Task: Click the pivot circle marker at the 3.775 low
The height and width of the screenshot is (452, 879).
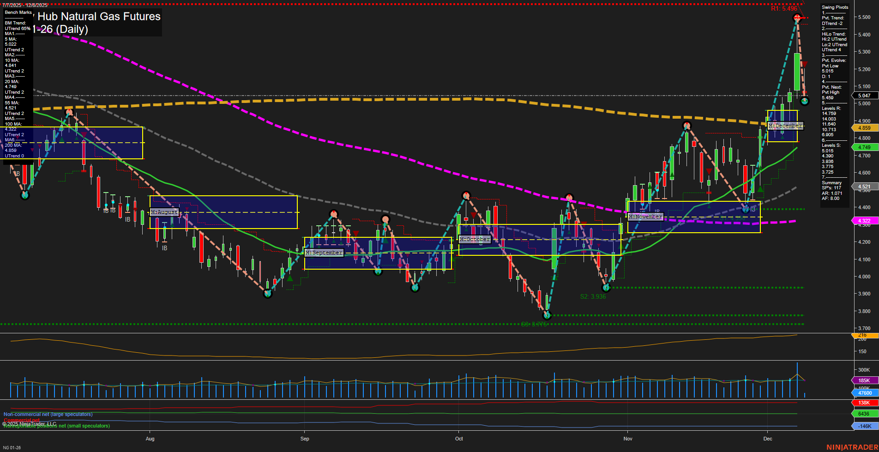Action: click(547, 316)
